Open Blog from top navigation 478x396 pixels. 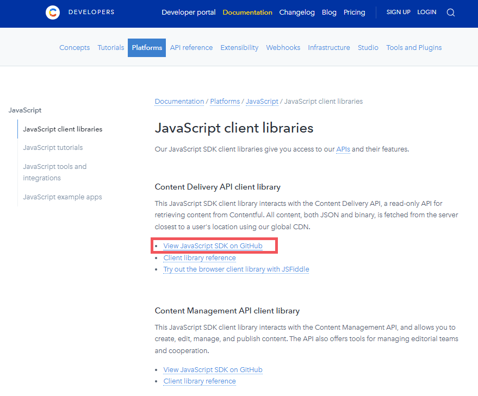point(329,12)
